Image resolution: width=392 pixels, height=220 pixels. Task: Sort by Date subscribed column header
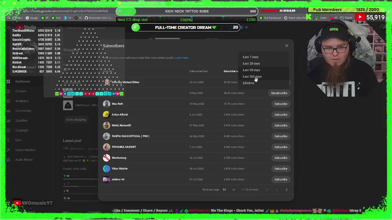198,71
